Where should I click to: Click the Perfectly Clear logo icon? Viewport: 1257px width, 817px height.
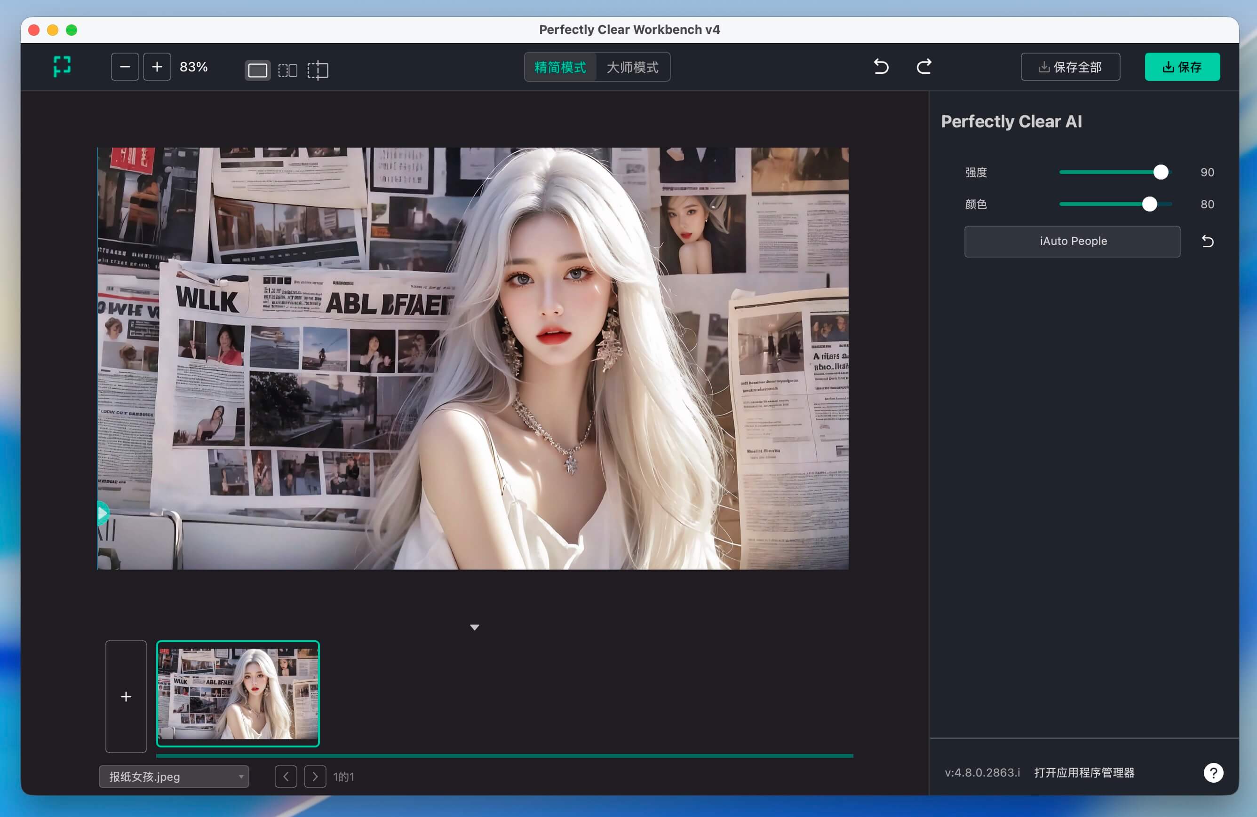point(62,66)
